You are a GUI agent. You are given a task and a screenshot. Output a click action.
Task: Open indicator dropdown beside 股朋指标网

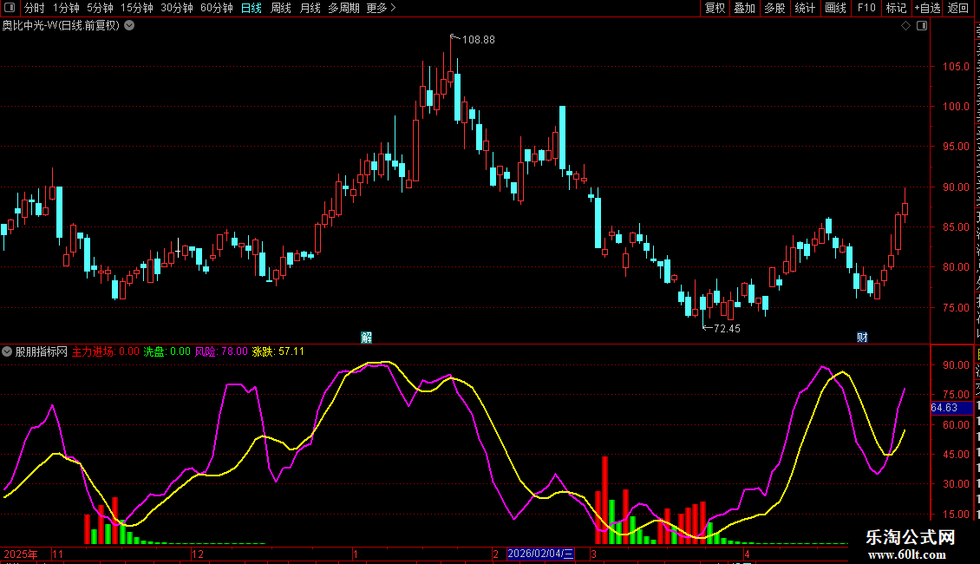point(7,351)
